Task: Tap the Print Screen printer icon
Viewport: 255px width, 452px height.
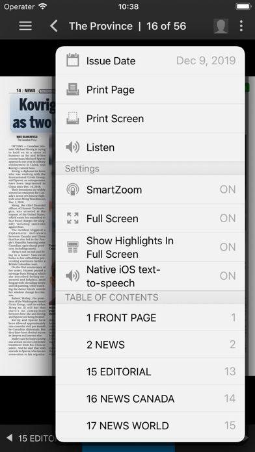Action: (x=72, y=118)
